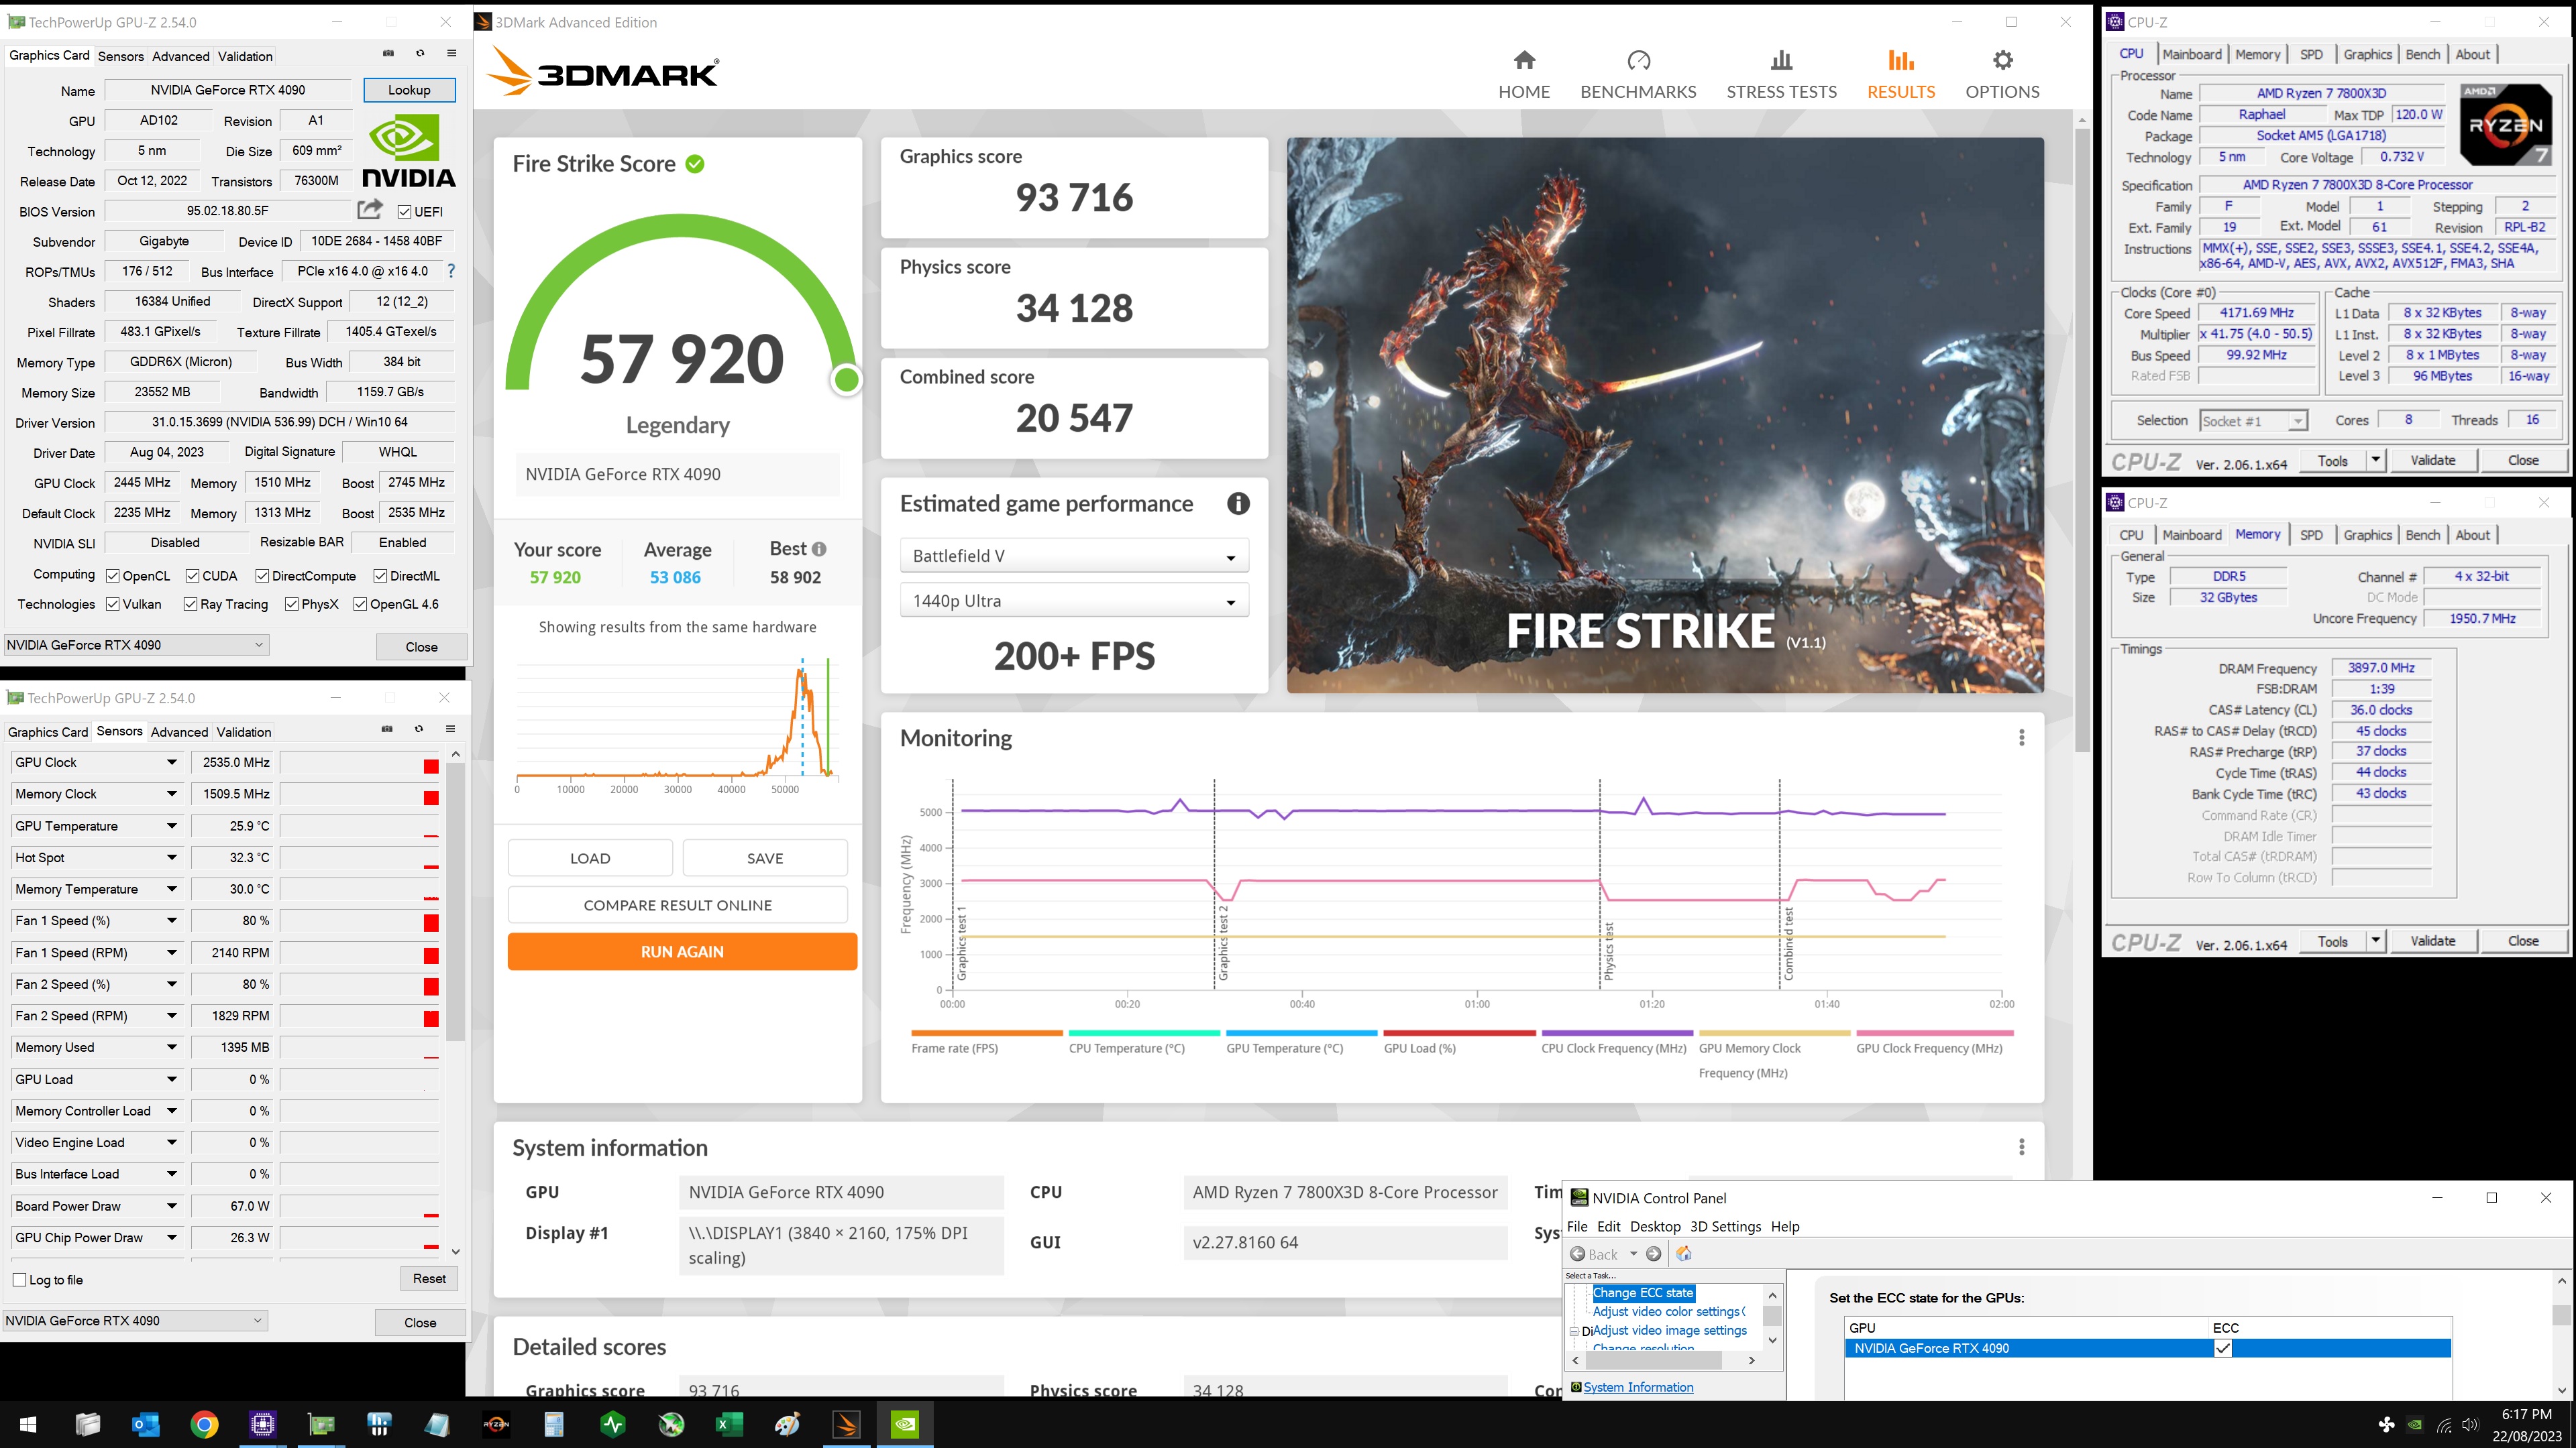Image resolution: width=2576 pixels, height=1448 pixels.
Task: Open Google Chrome from the taskbar
Action: coord(204,1424)
